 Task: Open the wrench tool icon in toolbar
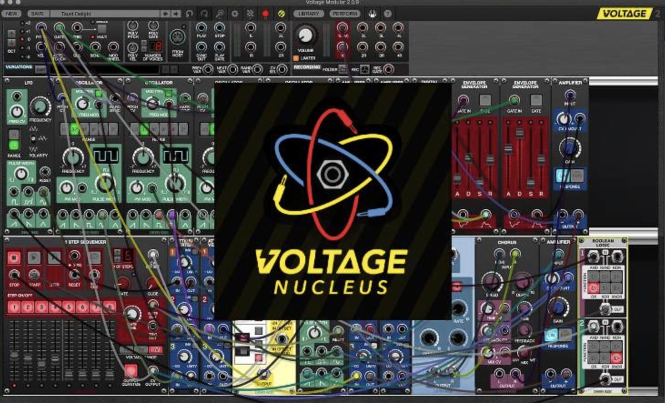(220, 14)
